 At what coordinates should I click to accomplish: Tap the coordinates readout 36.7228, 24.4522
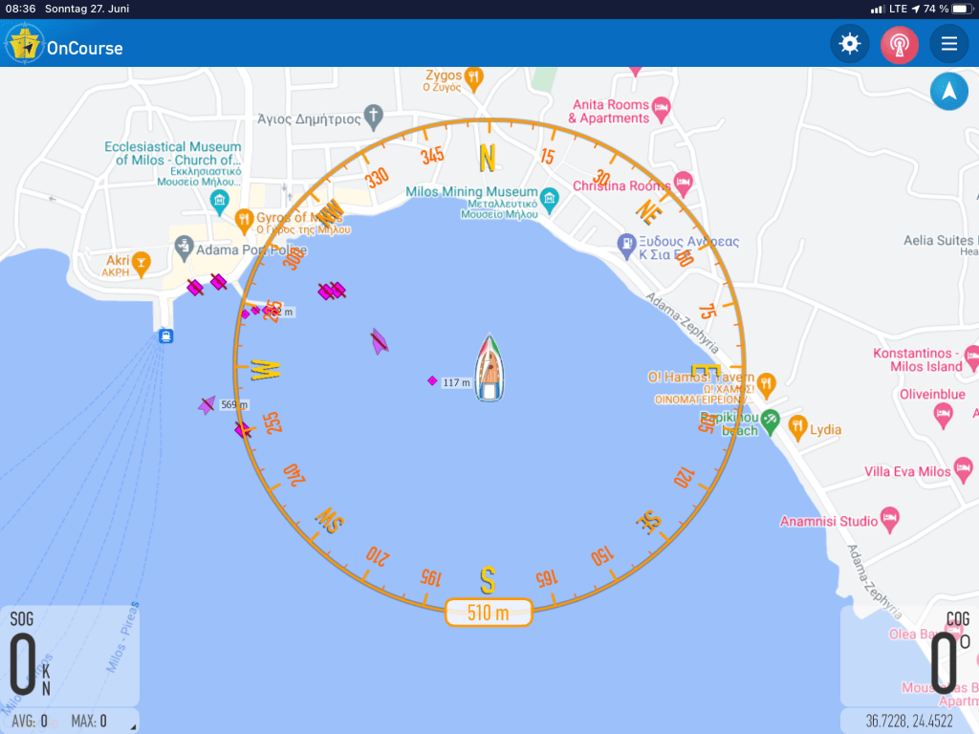(909, 721)
